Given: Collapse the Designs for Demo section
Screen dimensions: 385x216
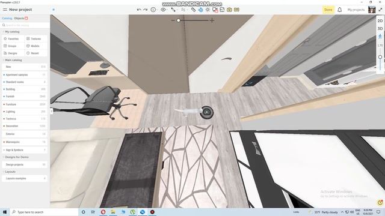Looking at the screenshot, I should [16, 157].
